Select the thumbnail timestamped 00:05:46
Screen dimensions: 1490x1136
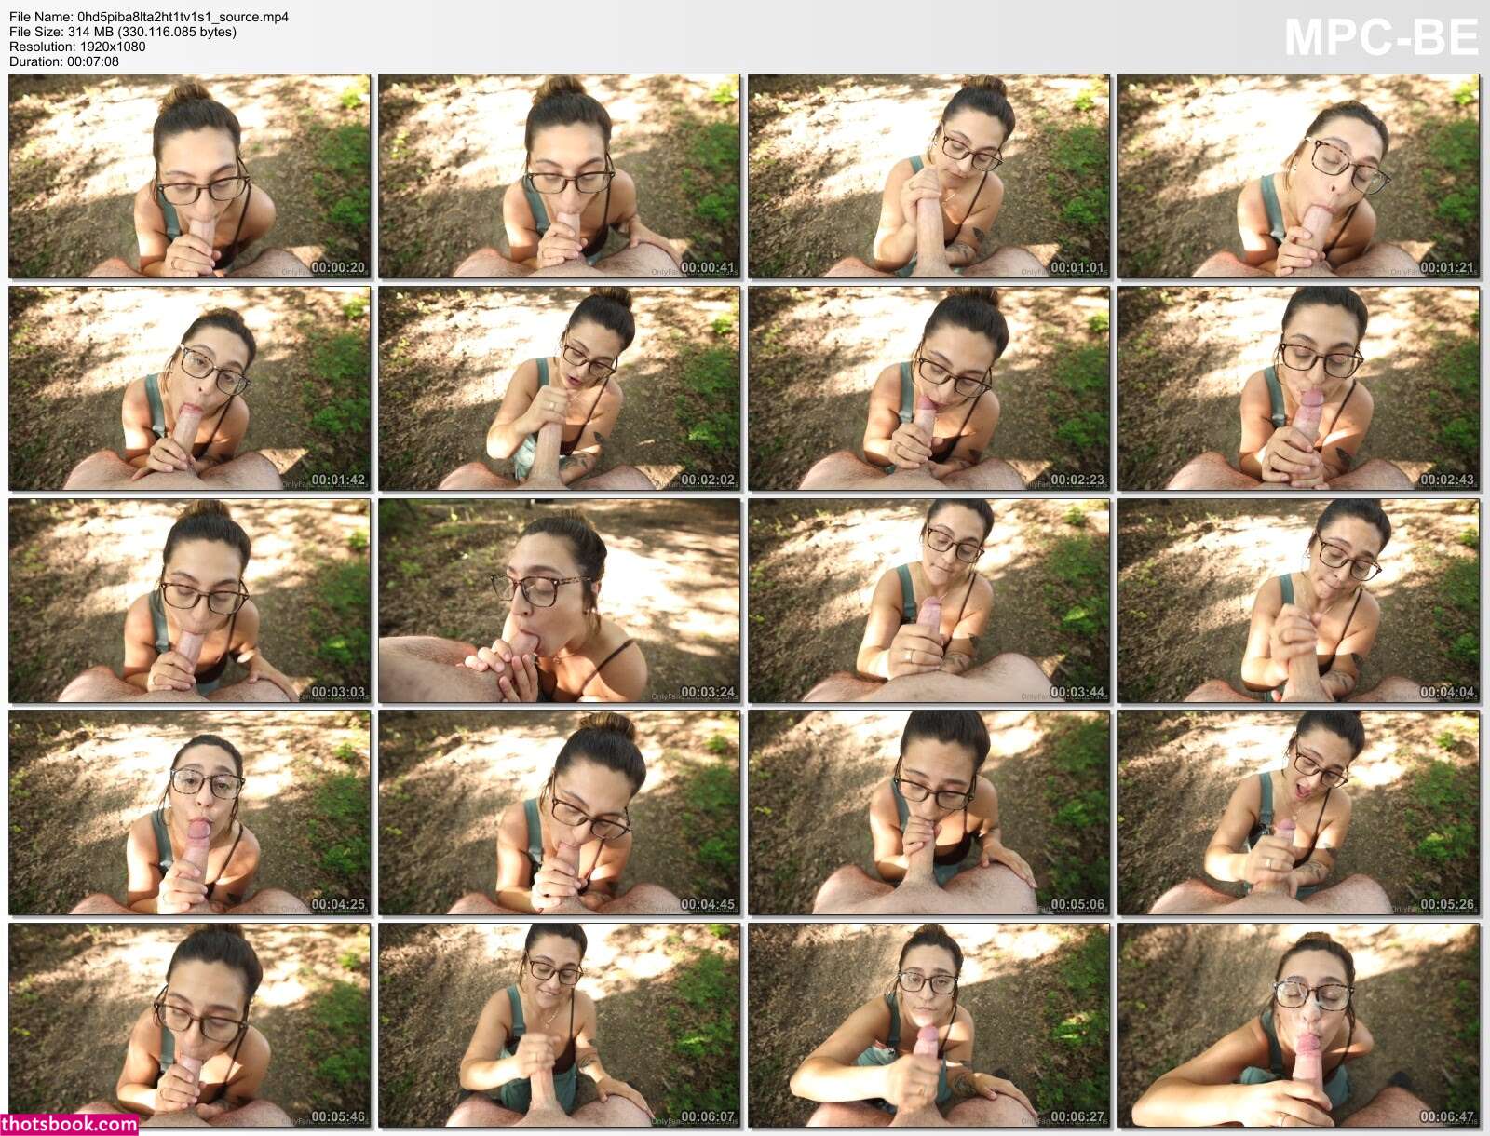click(x=189, y=1025)
